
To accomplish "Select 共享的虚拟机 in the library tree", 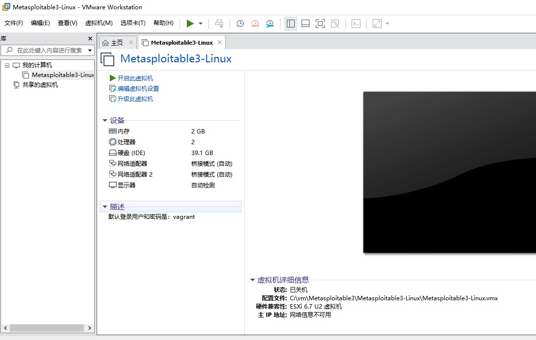I will 40,85.
